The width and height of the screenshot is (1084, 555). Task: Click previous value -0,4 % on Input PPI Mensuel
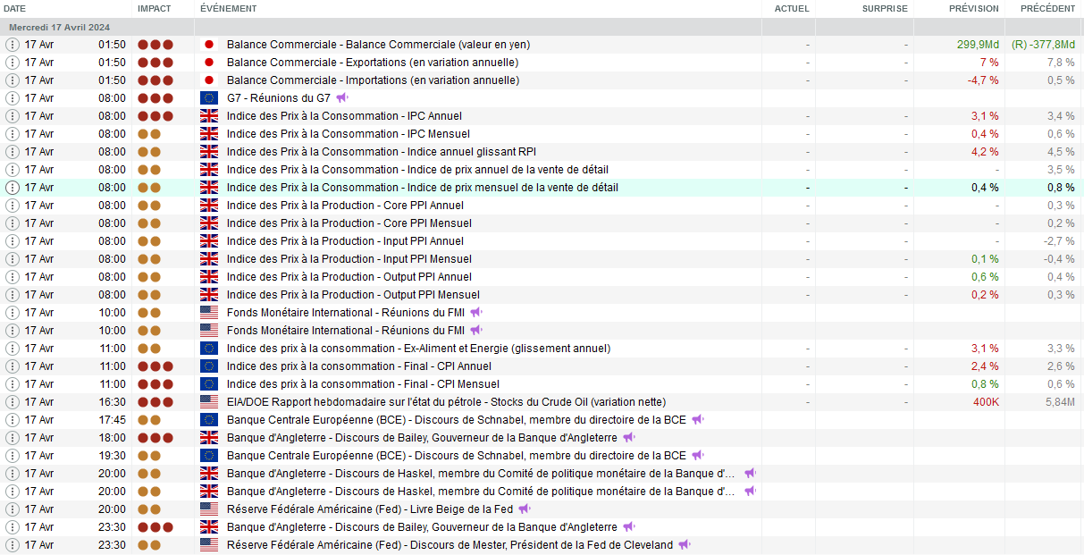pos(1060,259)
